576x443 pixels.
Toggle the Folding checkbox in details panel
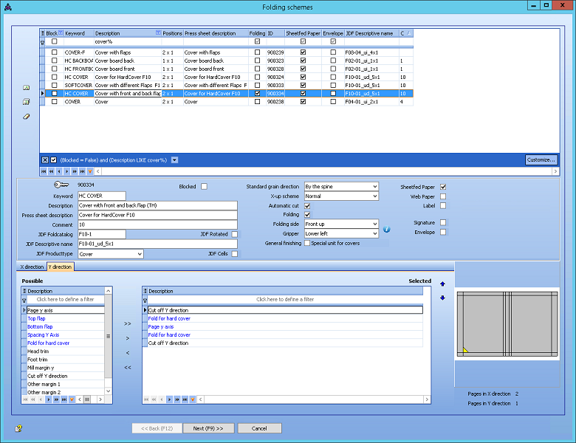[x=307, y=215]
